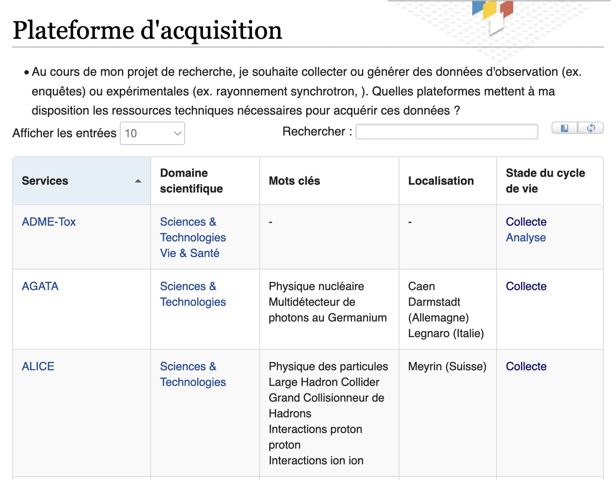The width and height of the screenshot is (616, 480).
Task: Click the refresh table icon button
Action: (591, 128)
